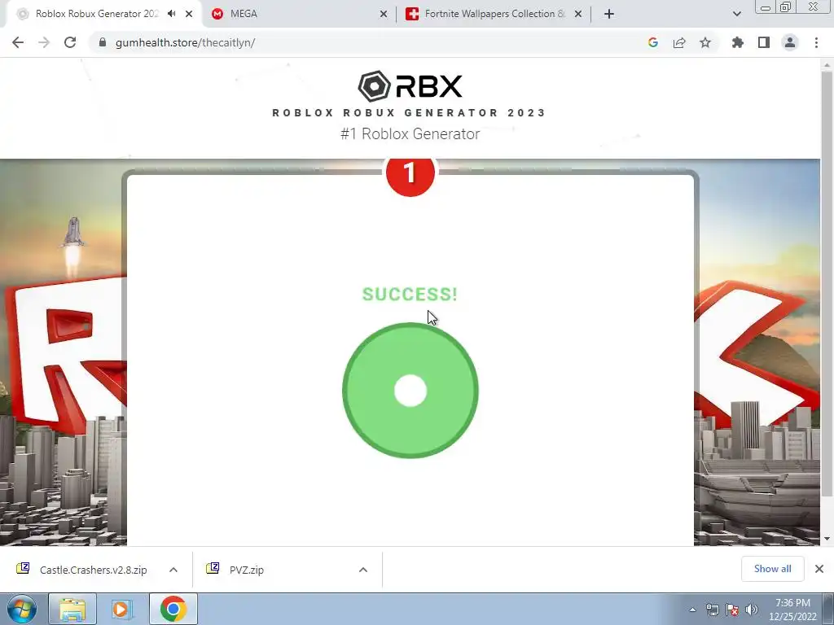Open the tab search dropdown arrow

point(736,14)
